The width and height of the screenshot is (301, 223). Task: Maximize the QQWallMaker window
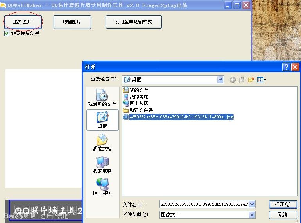(x=237, y=5)
